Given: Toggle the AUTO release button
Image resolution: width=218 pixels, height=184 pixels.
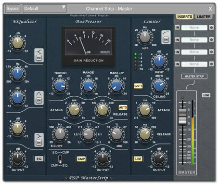Looking at the screenshot, I should [x=123, y=107].
